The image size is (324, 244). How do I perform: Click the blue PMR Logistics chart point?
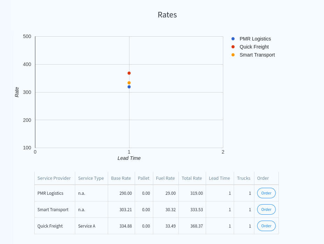click(x=129, y=87)
